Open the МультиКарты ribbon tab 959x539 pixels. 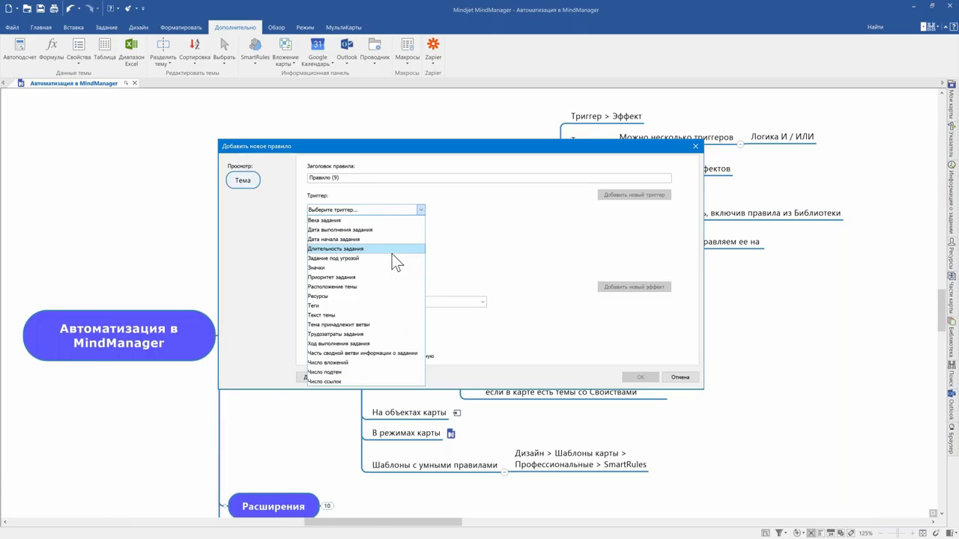pyautogui.click(x=344, y=28)
